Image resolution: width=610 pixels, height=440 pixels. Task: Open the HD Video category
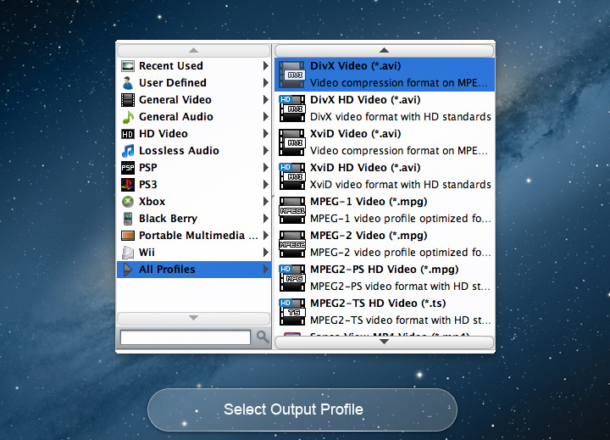coord(194,134)
